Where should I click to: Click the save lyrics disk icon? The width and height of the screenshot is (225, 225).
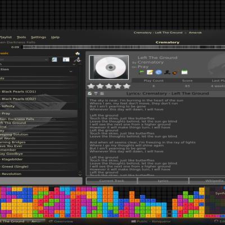pos(96,93)
